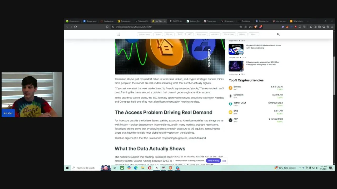This screenshot has height=189, width=337.
Task: Click the taskbar clock showing 11:02 AM
Action: (x=323, y=168)
